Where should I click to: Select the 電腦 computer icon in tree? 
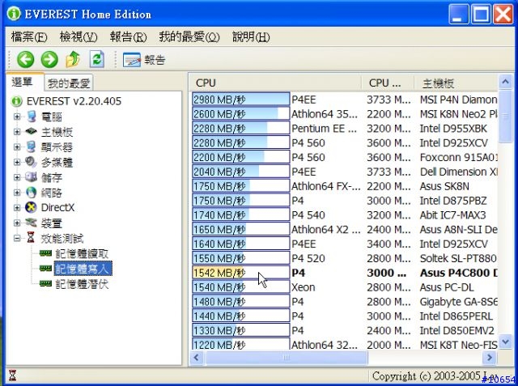tap(31, 117)
